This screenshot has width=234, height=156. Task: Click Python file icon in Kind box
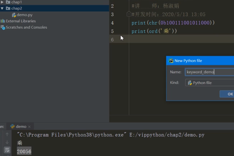tap(190, 83)
